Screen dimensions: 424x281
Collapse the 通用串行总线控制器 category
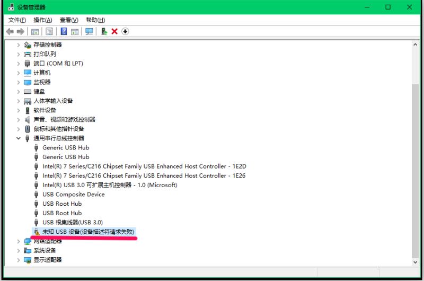(x=19, y=138)
